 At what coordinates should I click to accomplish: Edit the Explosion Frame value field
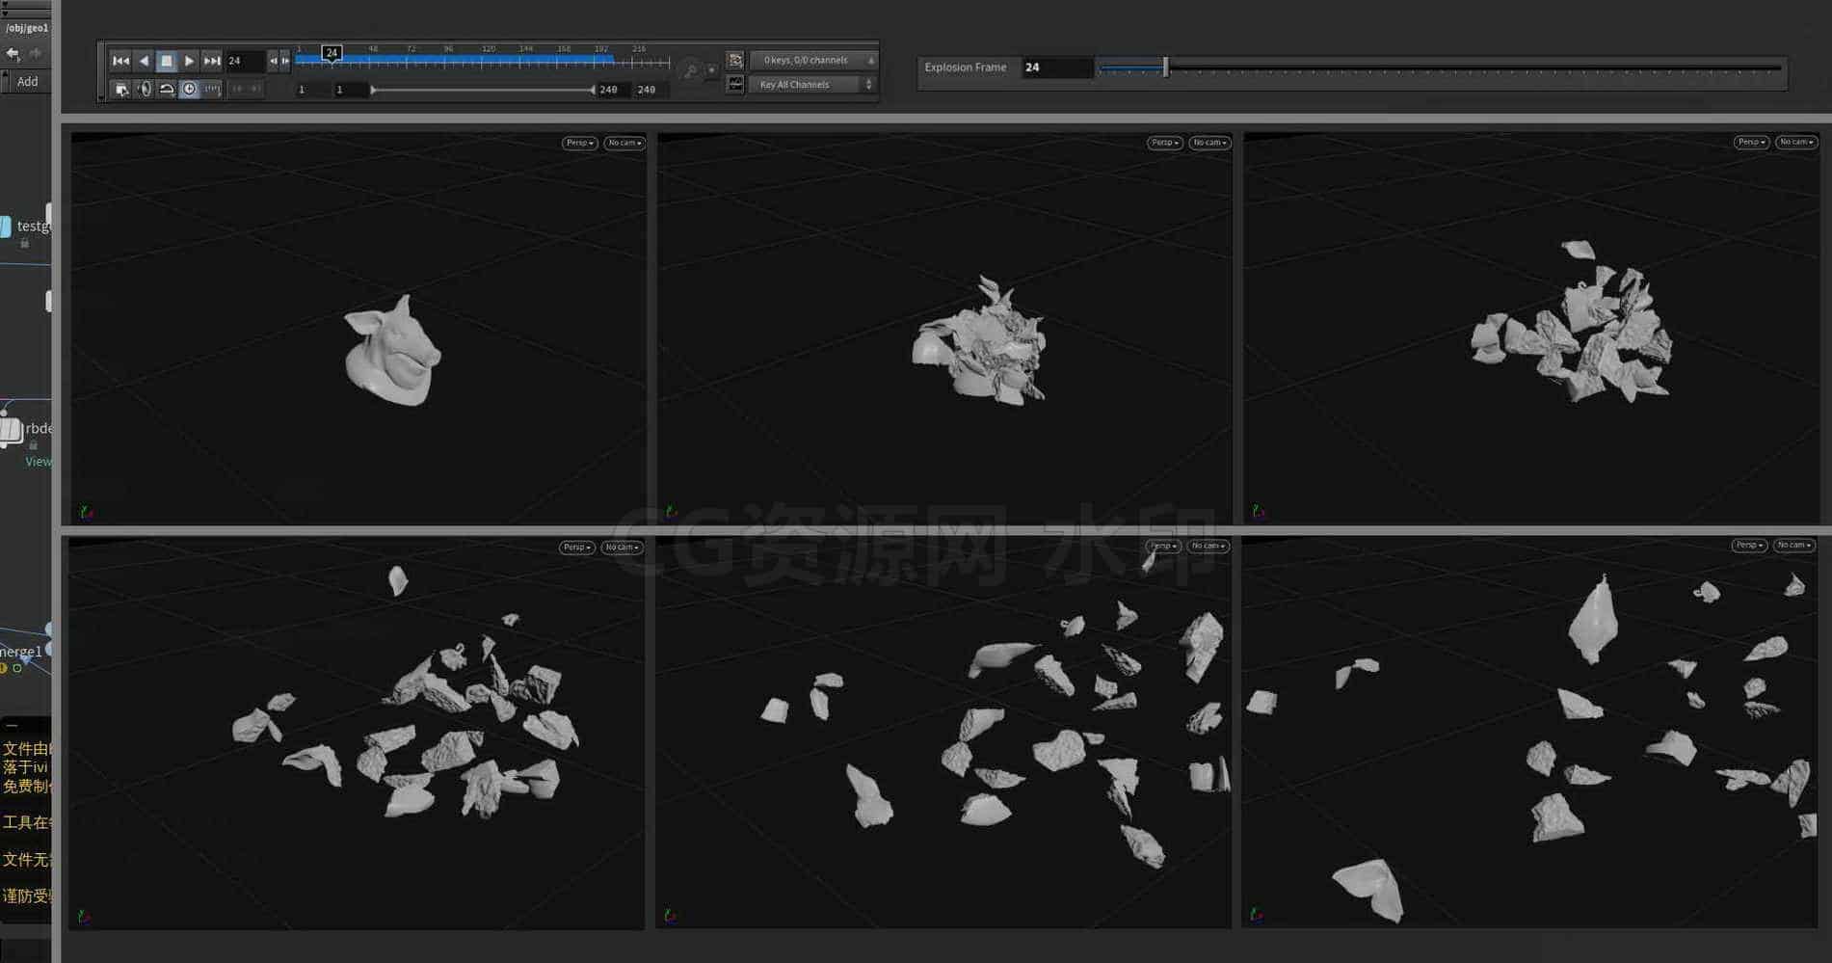point(1057,67)
